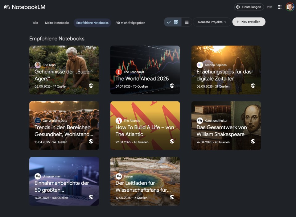
Task: Click globe icon on Super-Agers notebook
Action: click(x=91, y=86)
